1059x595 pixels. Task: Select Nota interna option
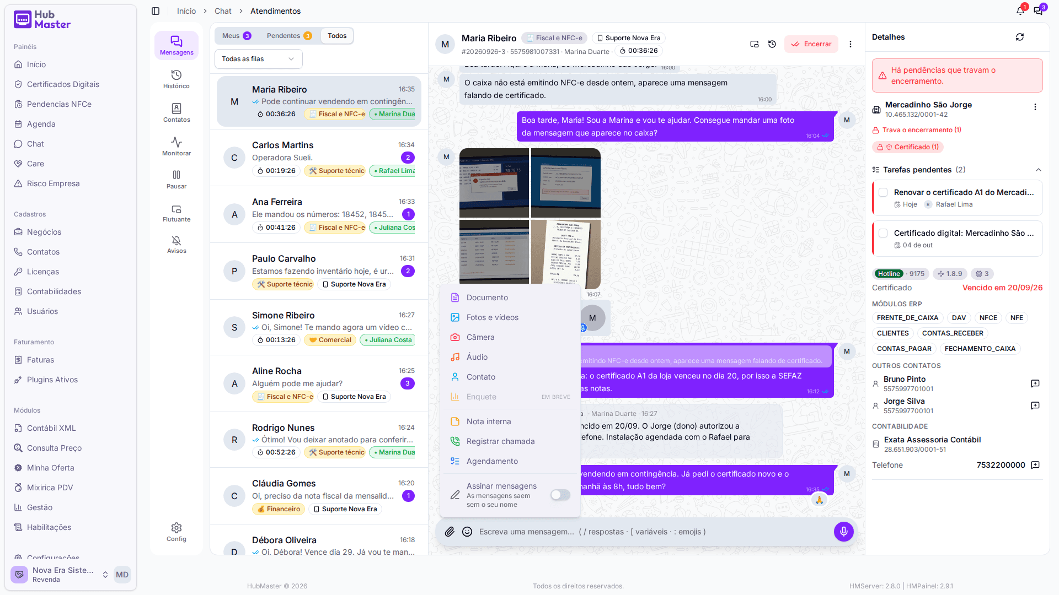(510, 421)
